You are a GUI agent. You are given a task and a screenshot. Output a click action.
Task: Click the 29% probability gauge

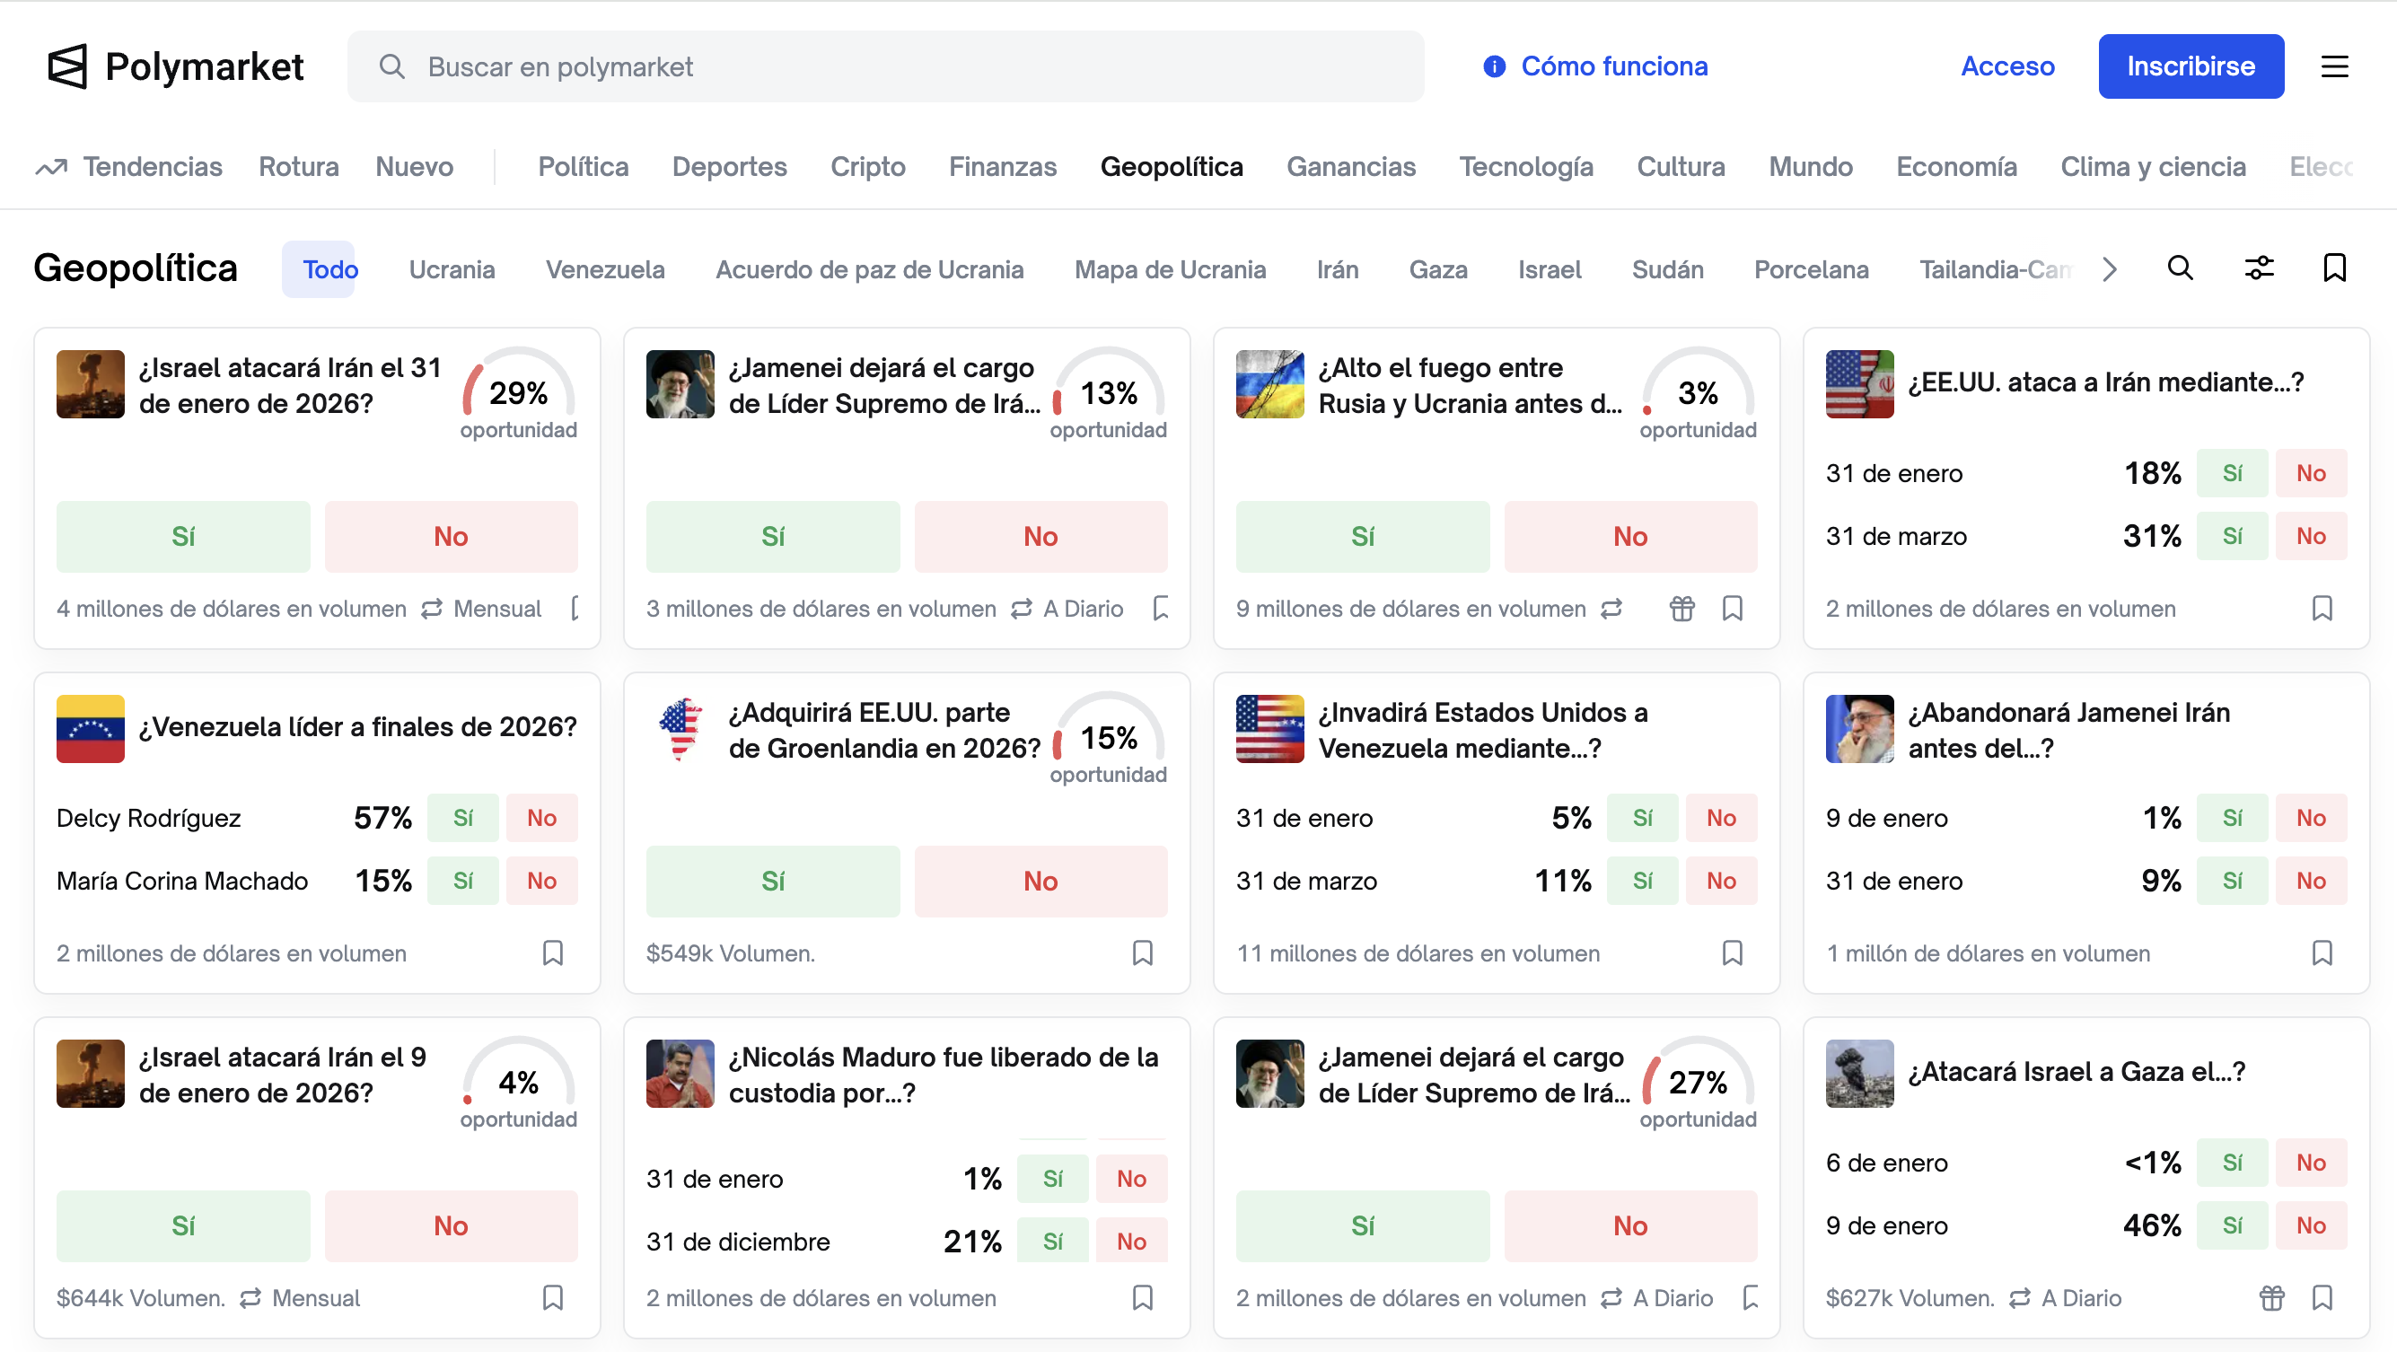[x=518, y=391]
